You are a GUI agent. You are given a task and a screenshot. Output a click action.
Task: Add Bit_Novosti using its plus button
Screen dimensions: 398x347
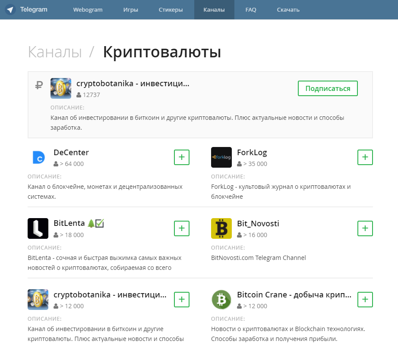pyautogui.click(x=365, y=228)
